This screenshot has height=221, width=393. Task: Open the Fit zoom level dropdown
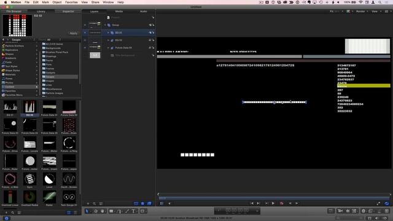336,11
